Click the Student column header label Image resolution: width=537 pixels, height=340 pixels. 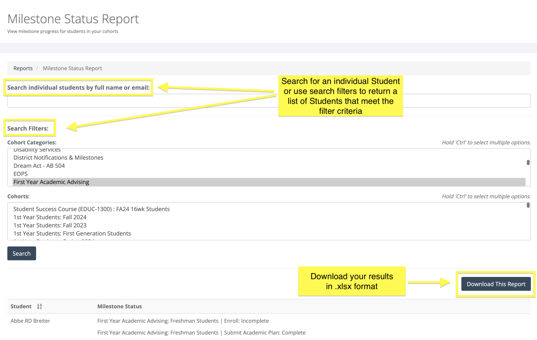21,306
